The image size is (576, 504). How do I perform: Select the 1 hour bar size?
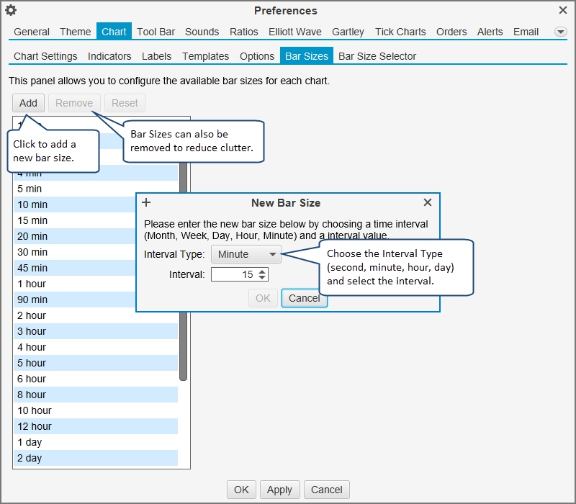click(75, 284)
